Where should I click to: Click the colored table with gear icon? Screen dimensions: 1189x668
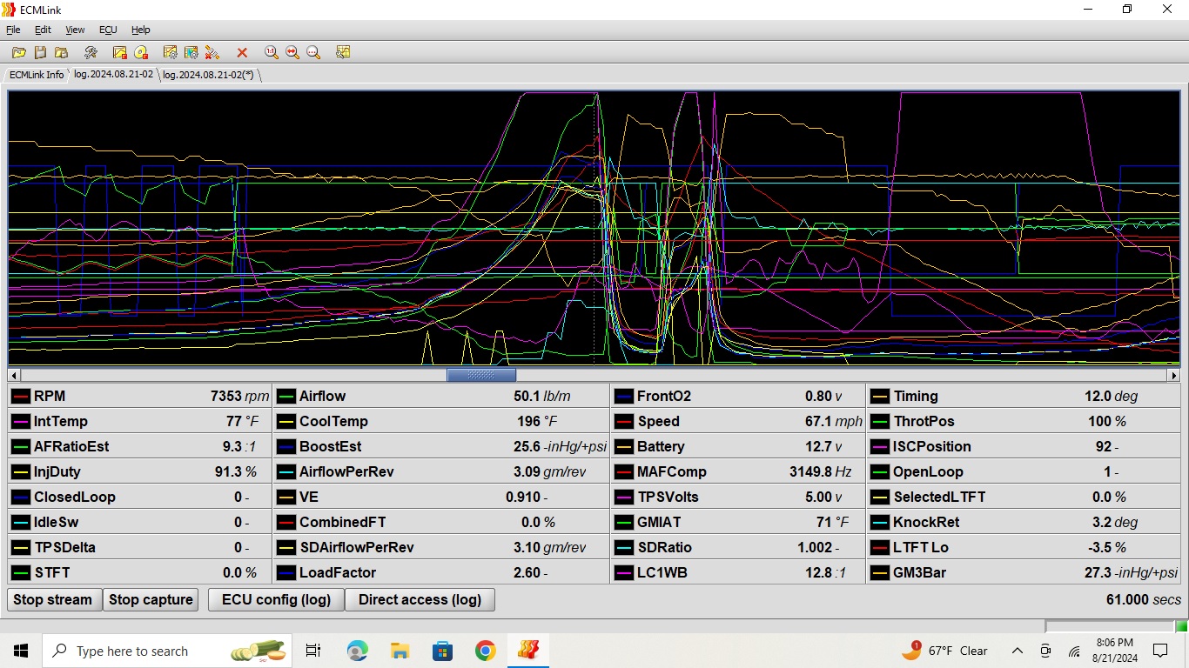191,52
